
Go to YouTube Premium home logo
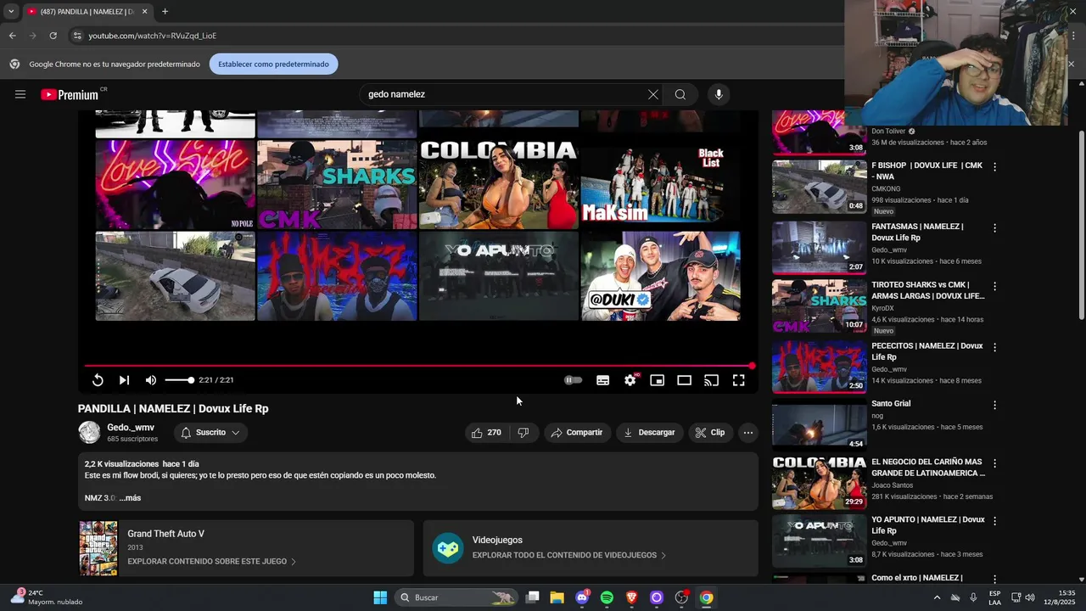point(70,94)
